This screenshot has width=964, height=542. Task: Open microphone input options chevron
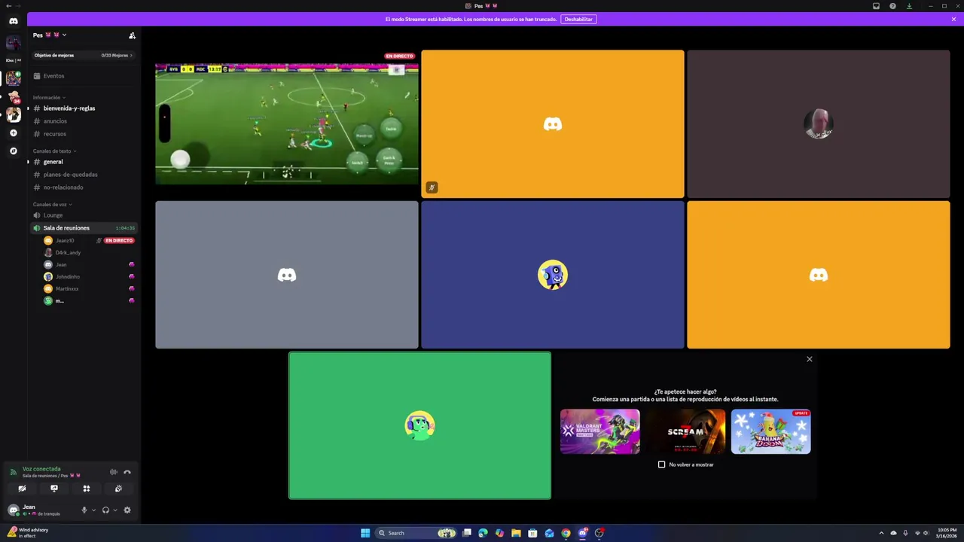pyautogui.click(x=93, y=510)
